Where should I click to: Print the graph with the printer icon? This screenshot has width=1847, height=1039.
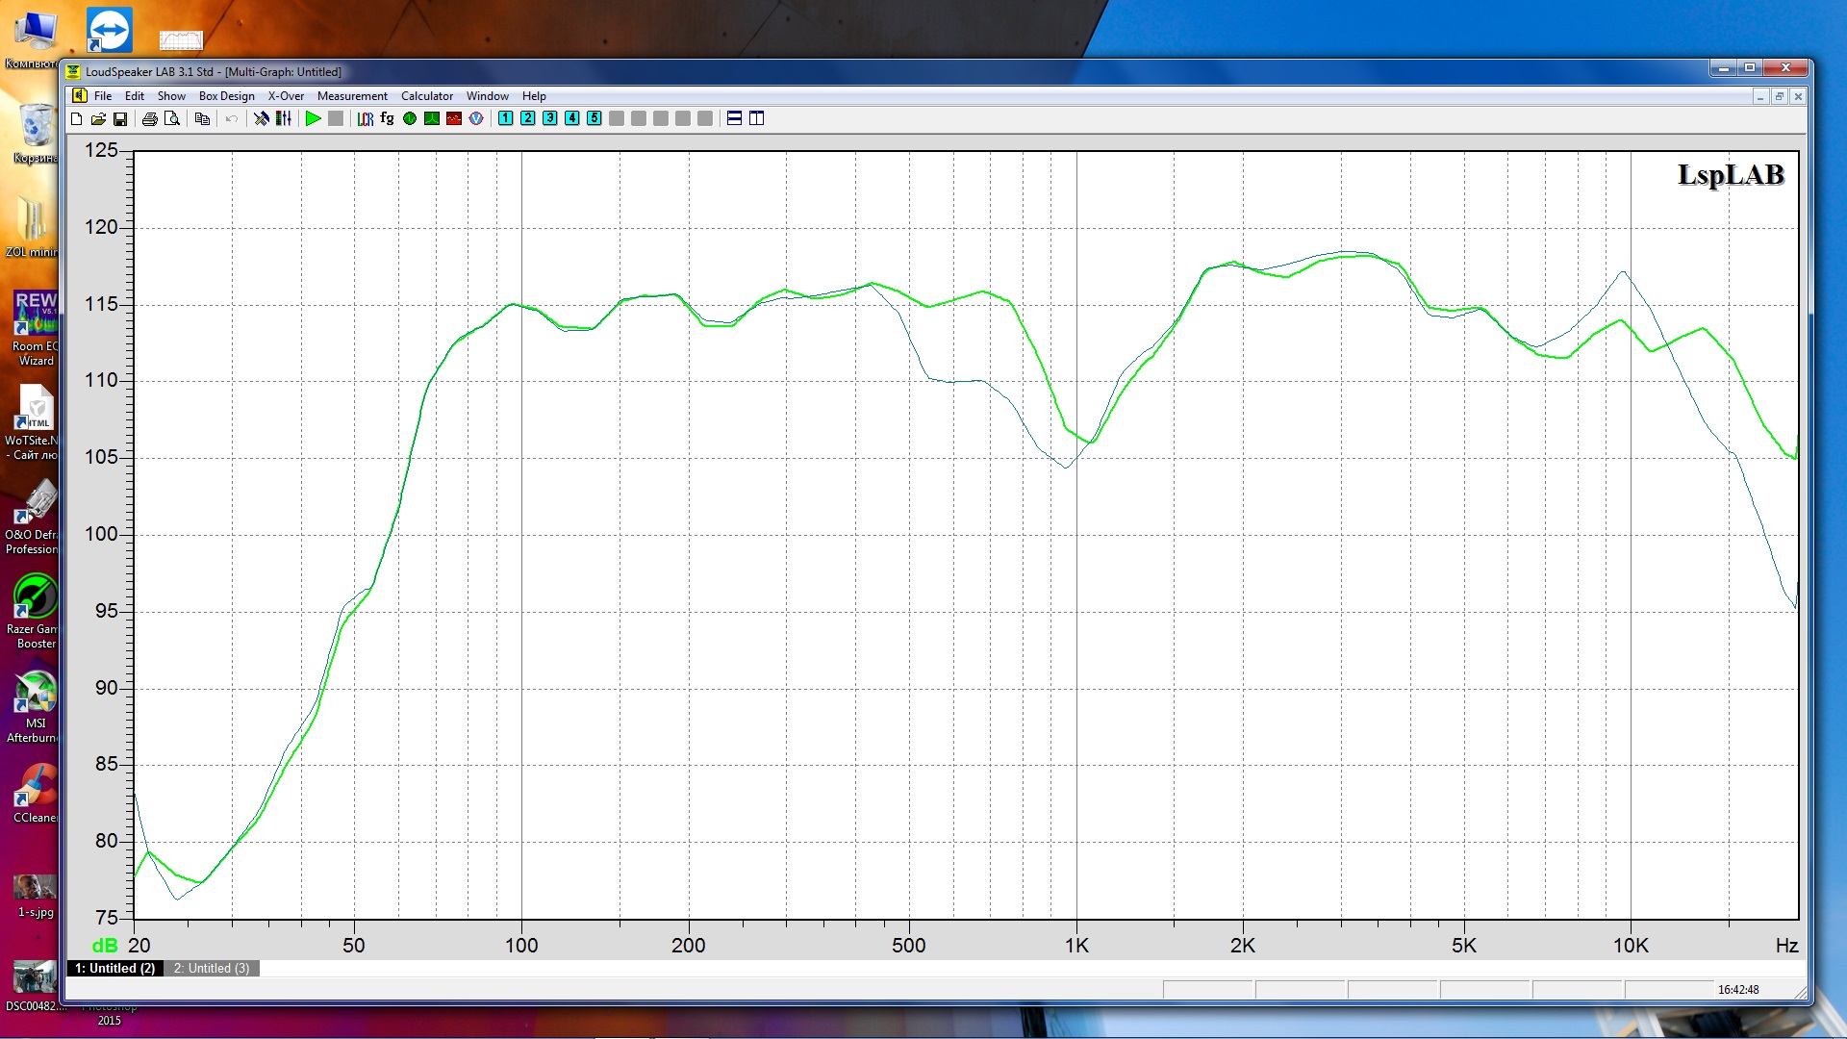click(149, 118)
